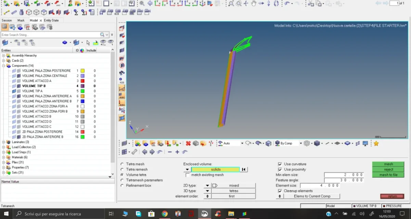
Task: Select Tetramesh parameters radio button
Action: (122, 180)
